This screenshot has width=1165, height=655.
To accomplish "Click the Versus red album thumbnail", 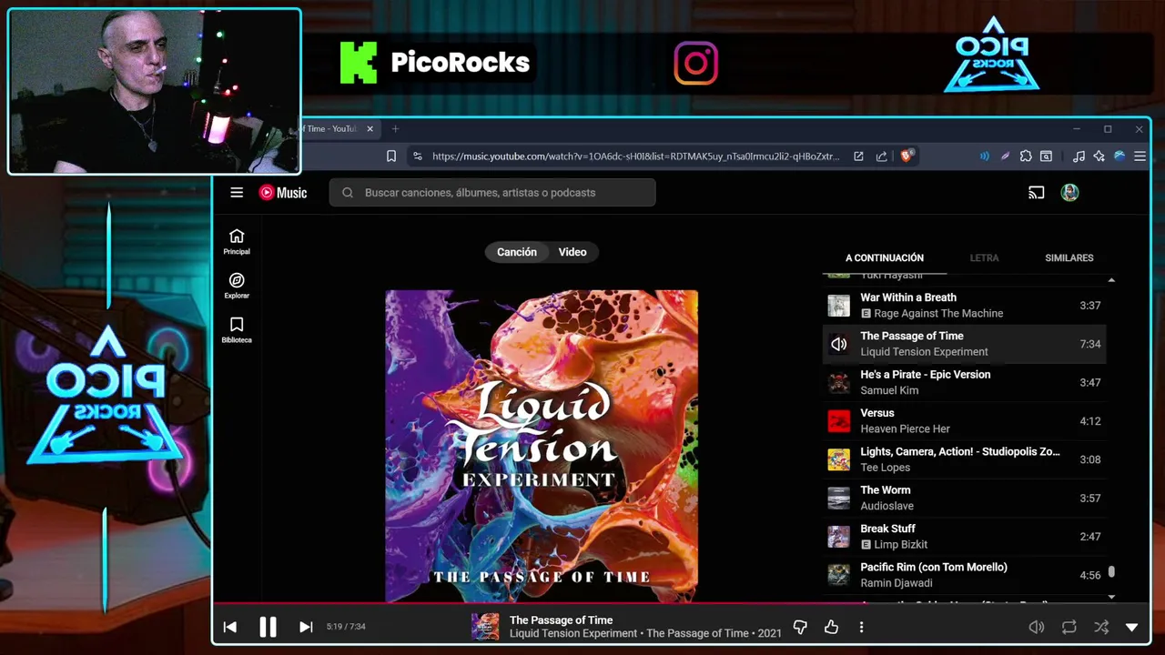I will [838, 421].
